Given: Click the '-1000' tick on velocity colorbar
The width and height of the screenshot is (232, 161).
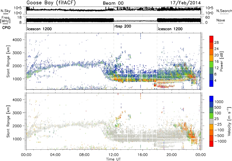Looking at the screenshot, I should pos(220,141).
